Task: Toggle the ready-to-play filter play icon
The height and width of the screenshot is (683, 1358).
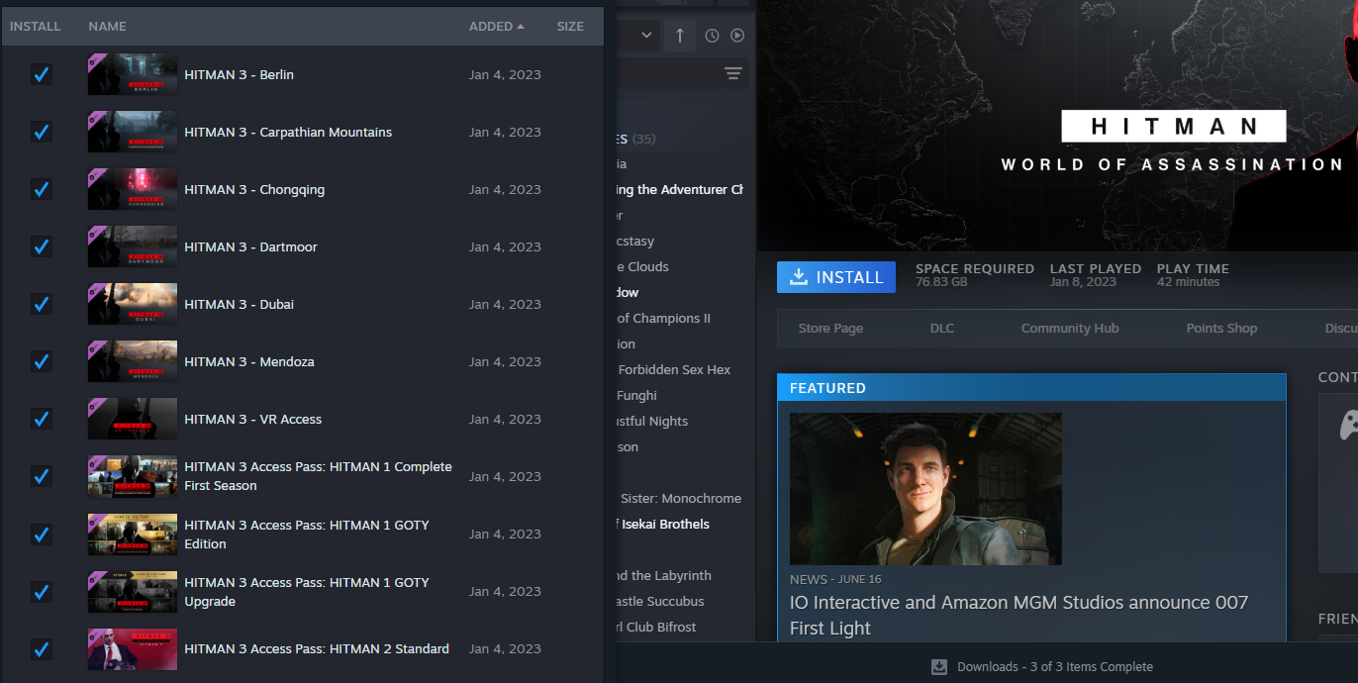Action: (x=737, y=36)
